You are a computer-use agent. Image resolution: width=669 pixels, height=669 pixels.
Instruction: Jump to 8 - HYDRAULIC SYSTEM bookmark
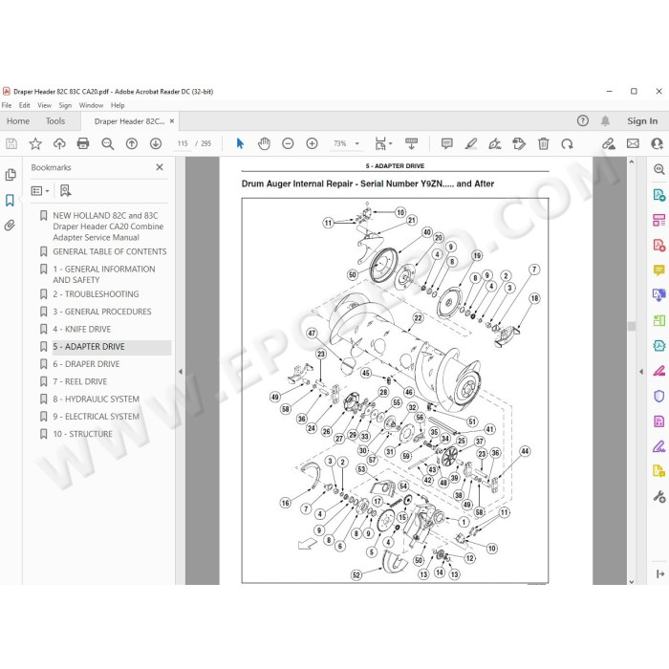96,399
